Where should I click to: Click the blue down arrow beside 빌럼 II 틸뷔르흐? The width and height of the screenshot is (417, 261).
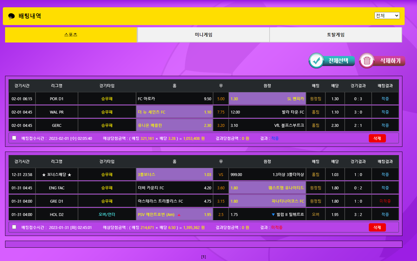point(273,215)
